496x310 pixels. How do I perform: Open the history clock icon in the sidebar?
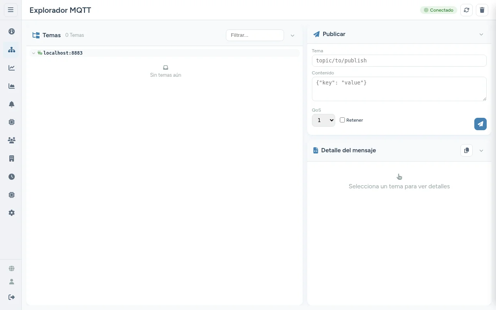pos(12,176)
